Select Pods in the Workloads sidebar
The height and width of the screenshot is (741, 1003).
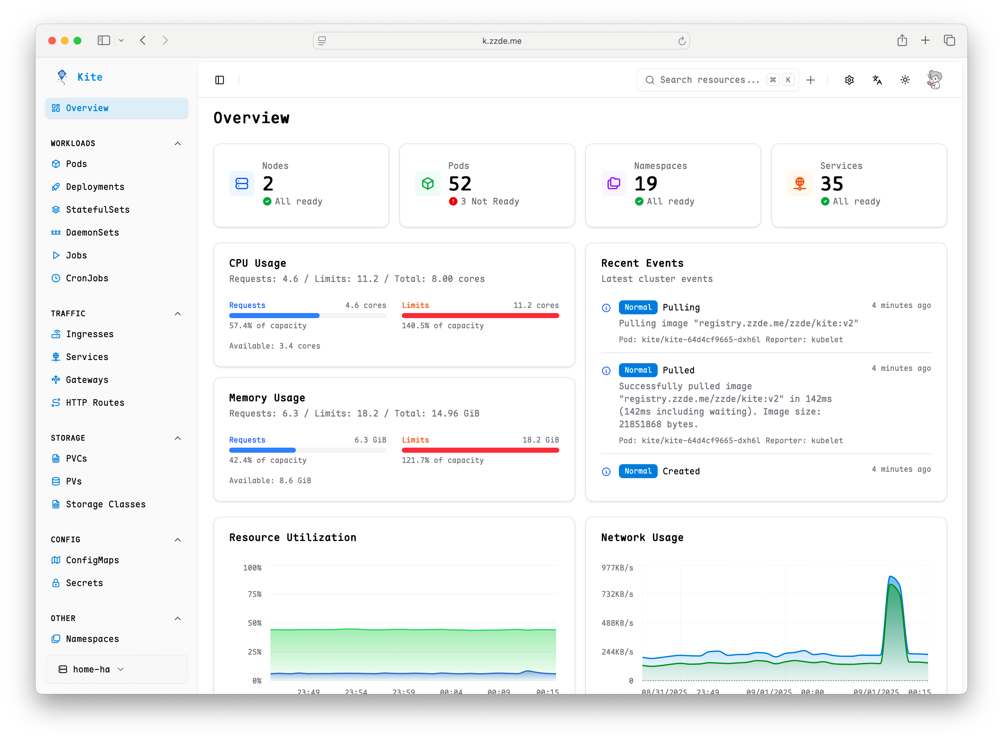coord(76,164)
